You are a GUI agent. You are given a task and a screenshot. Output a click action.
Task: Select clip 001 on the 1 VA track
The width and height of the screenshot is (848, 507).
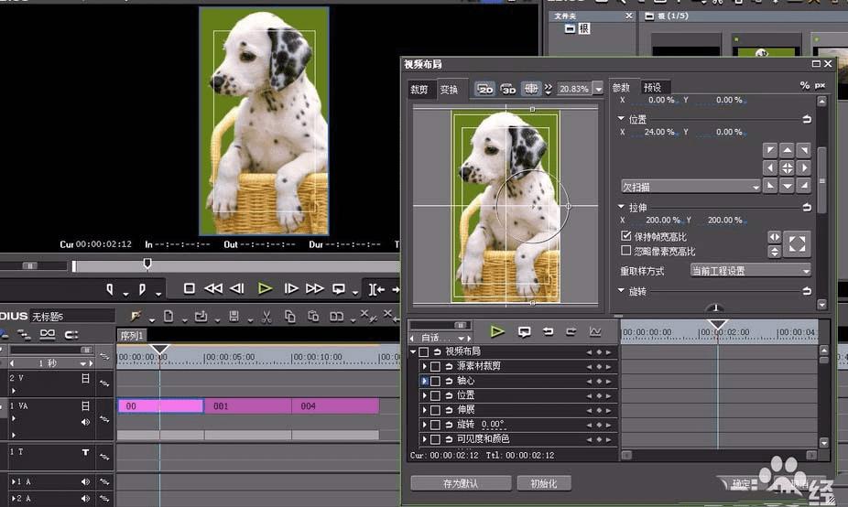coord(247,406)
